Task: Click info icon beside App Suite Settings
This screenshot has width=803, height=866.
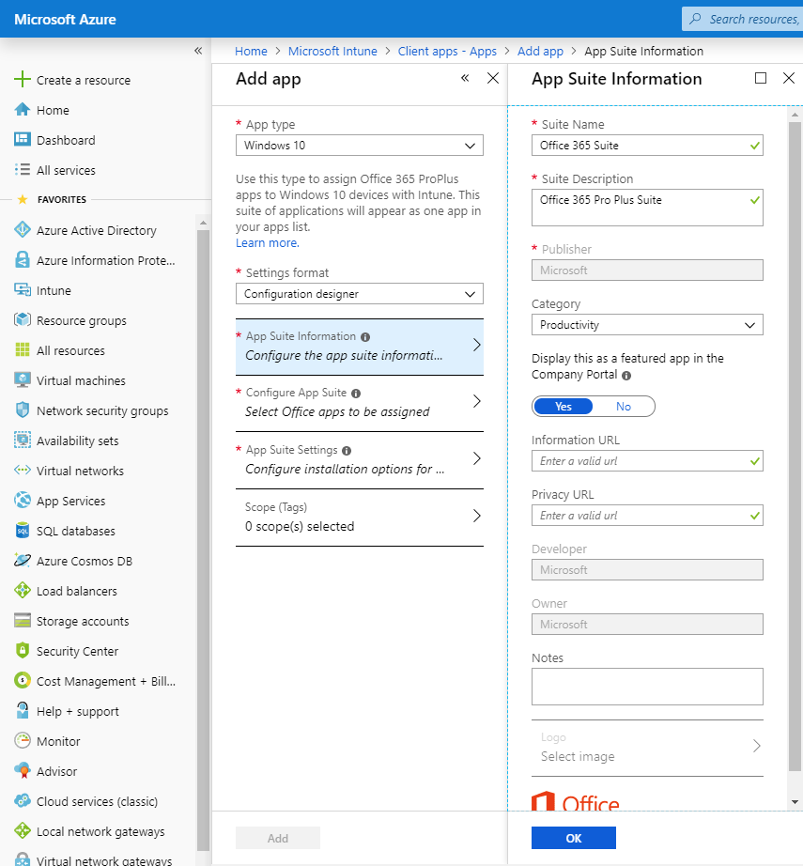Action: tap(347, 451)
